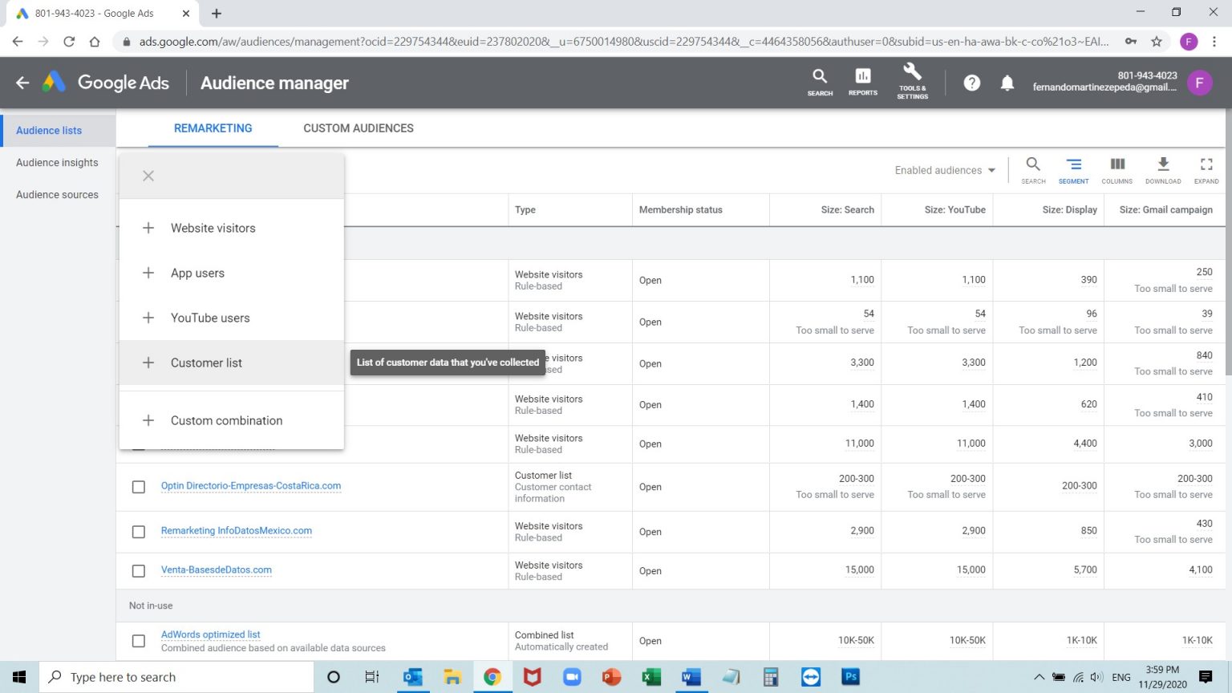Image resolution: width=1232 pixels, height=693 pixels.
Task: Click the Windows taskbar search box
Action: coord(176,677)
